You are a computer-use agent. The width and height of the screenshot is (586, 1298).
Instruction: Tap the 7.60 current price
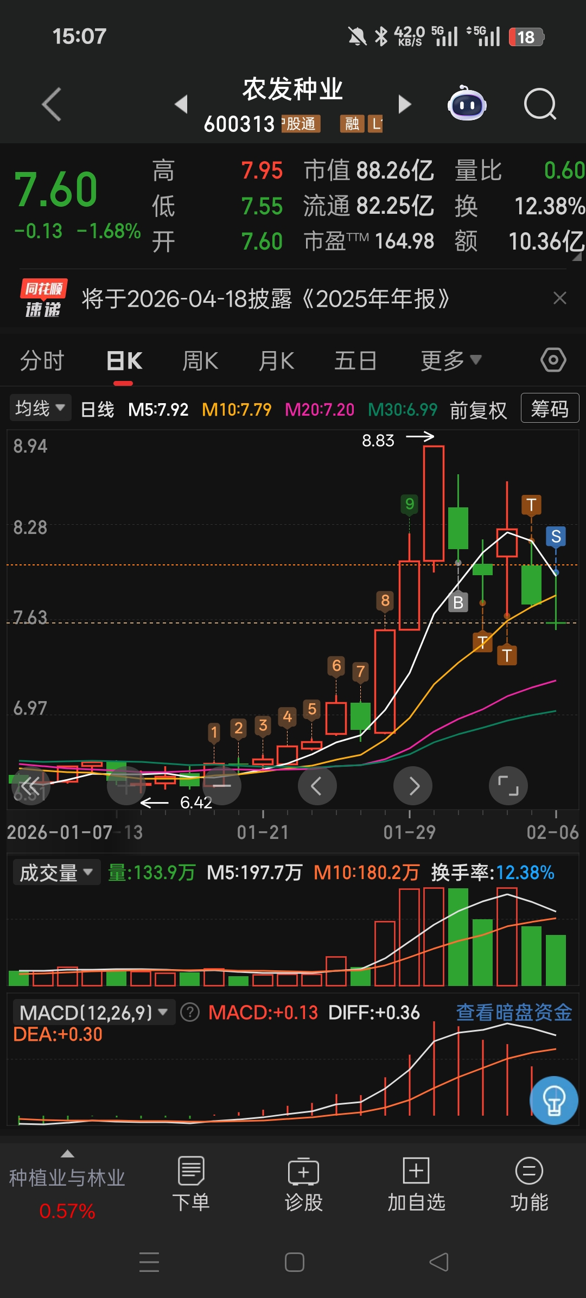point(56,190)
